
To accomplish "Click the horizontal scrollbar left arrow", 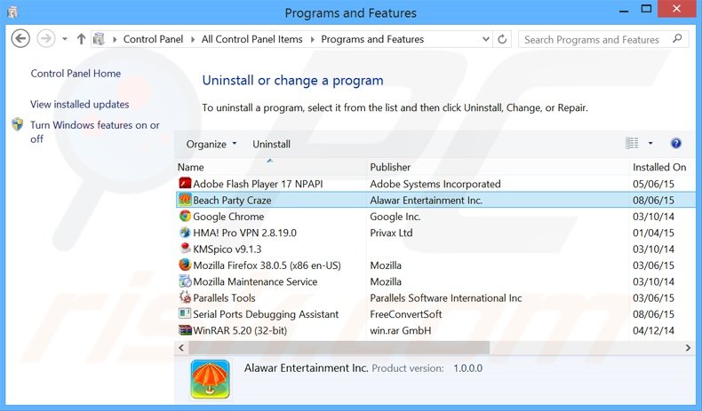I will coord(181,347).
